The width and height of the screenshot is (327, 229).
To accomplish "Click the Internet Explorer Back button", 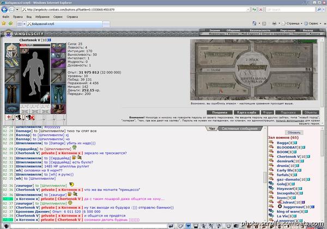I will pos(4,10).
